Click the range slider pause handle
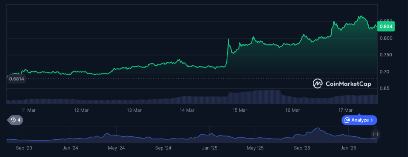Viewport: 408px width, 157px height. [375, 134]
